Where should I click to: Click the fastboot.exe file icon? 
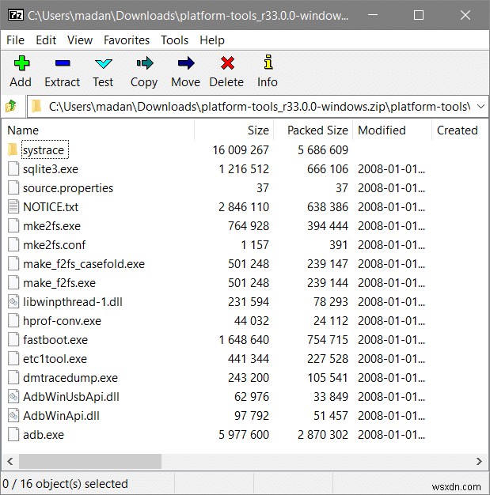13,340
